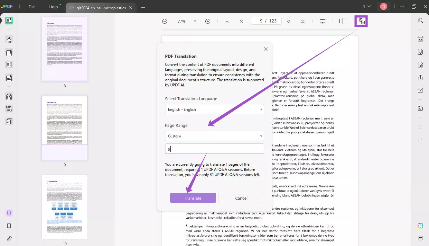429x246 pixels.
Task: Select page 8 Summary thumbnail
Action: 64,49
